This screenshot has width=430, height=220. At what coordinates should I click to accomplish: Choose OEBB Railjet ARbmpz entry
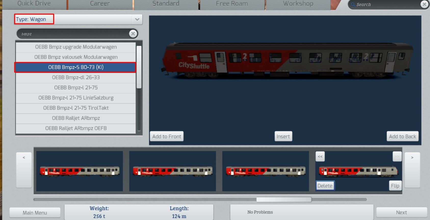(x=76, y=118)
